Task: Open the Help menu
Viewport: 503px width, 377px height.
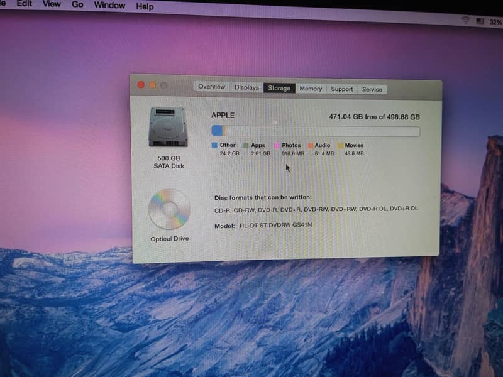Action: tap(145, 6)
